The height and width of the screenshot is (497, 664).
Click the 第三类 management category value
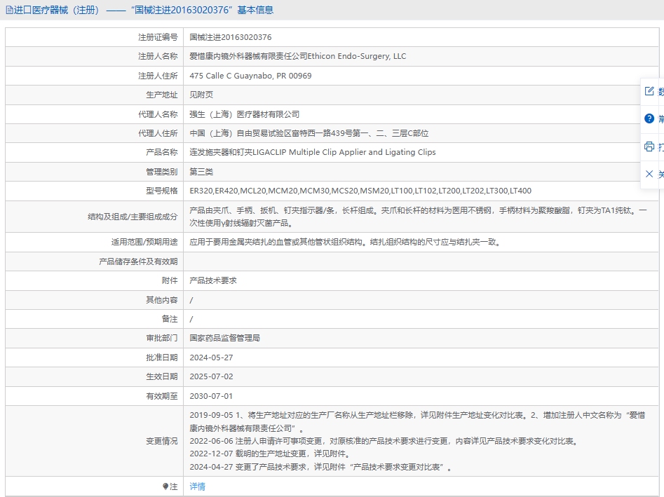[201, 172]
